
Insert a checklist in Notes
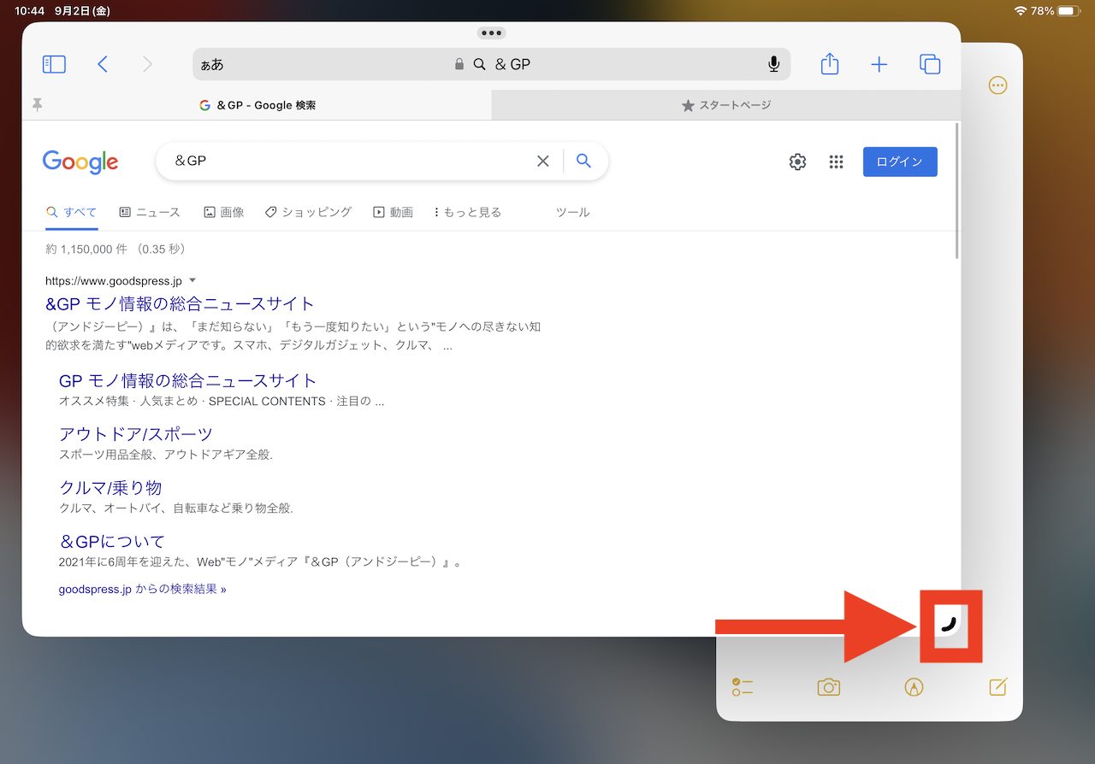(743, 687)
